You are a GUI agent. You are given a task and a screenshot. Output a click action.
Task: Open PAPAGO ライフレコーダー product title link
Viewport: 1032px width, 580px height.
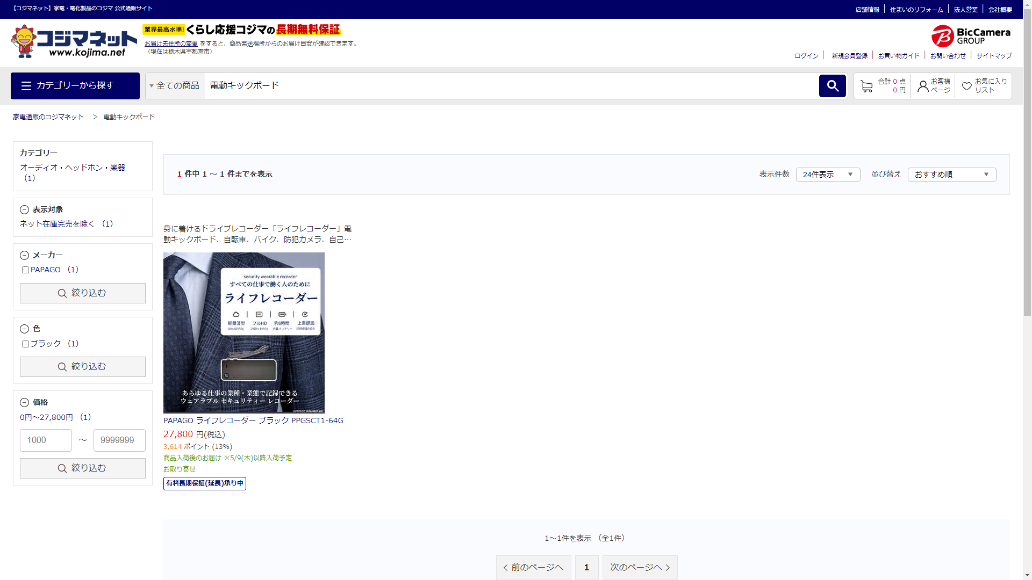coord(253,421)
